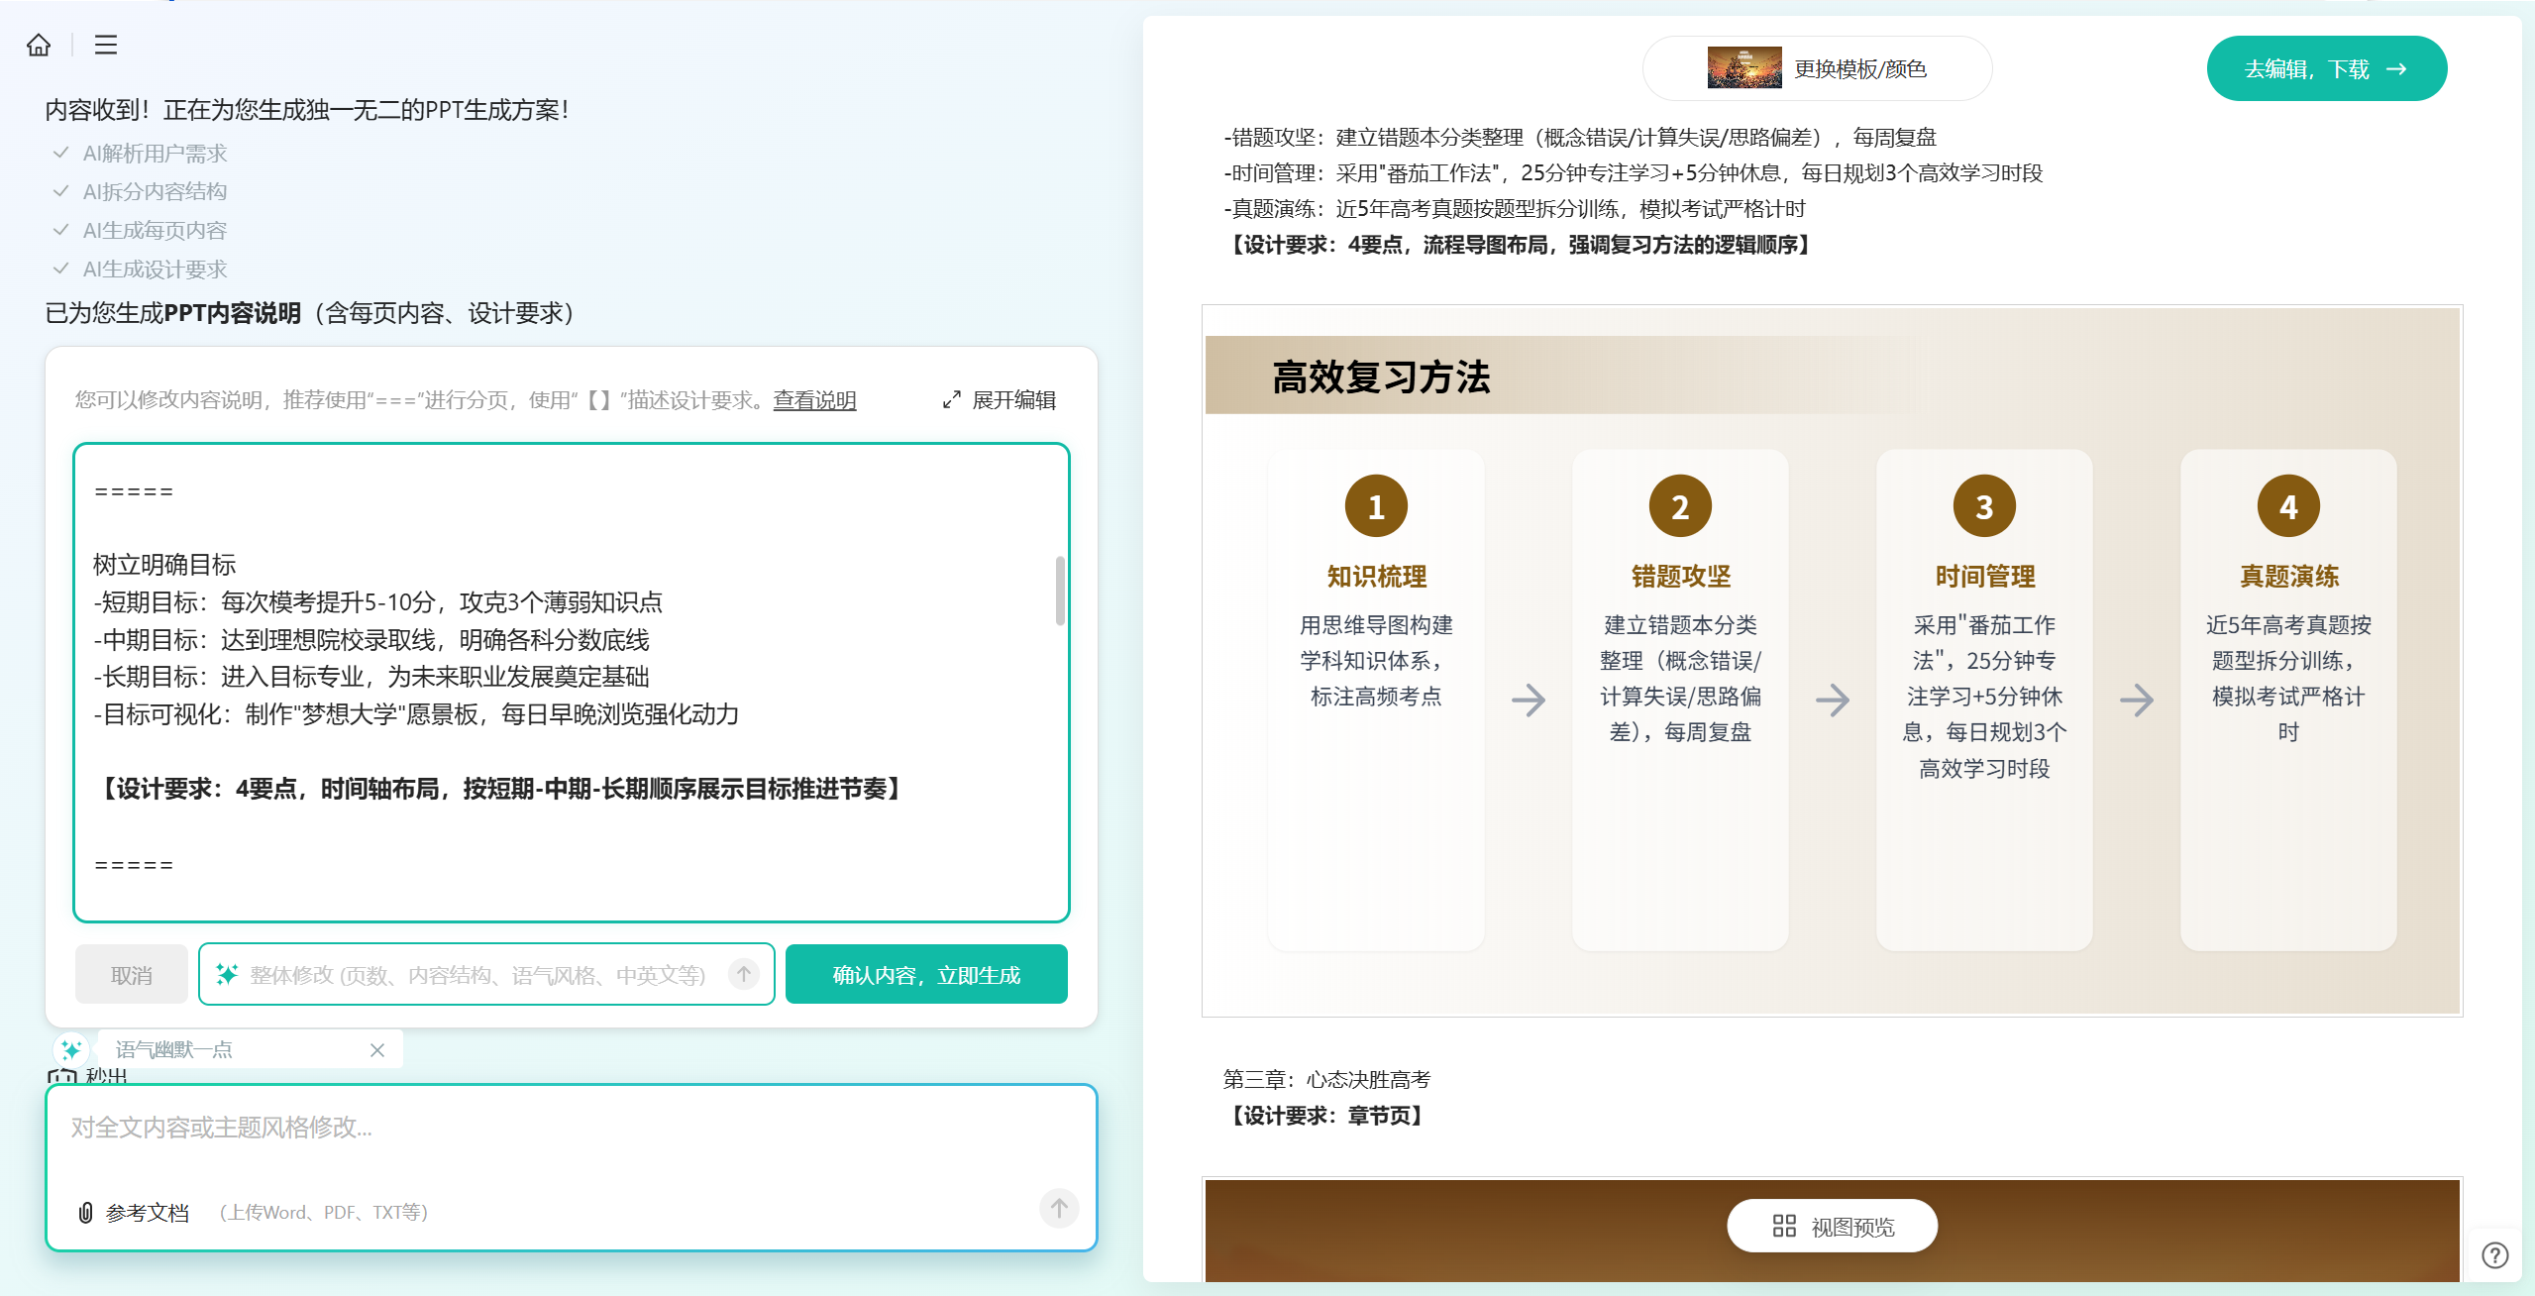This screenshot has height=1296, width=2535.
Task: Click the 第三章：心态决胜高考 text
Action: pyautogui.click(x=1326, y=1079)
